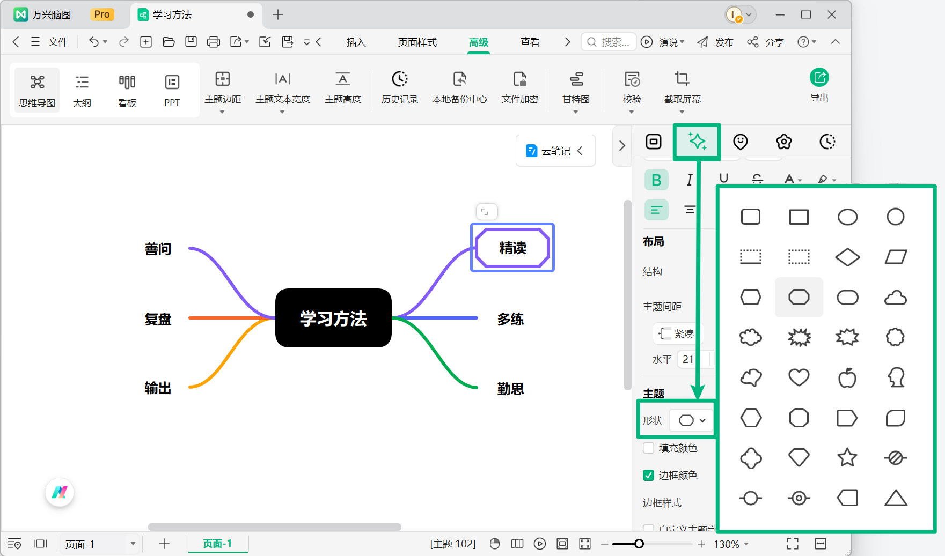This screenshot has width=945, height=556.
Task: Pick the apple shape
Action: 847,377
